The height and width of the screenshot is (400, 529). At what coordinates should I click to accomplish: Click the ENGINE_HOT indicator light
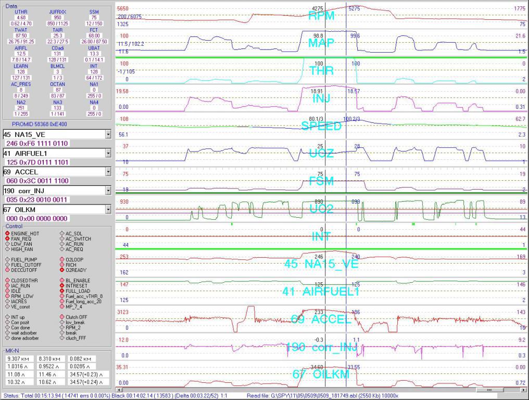[7, 234]
